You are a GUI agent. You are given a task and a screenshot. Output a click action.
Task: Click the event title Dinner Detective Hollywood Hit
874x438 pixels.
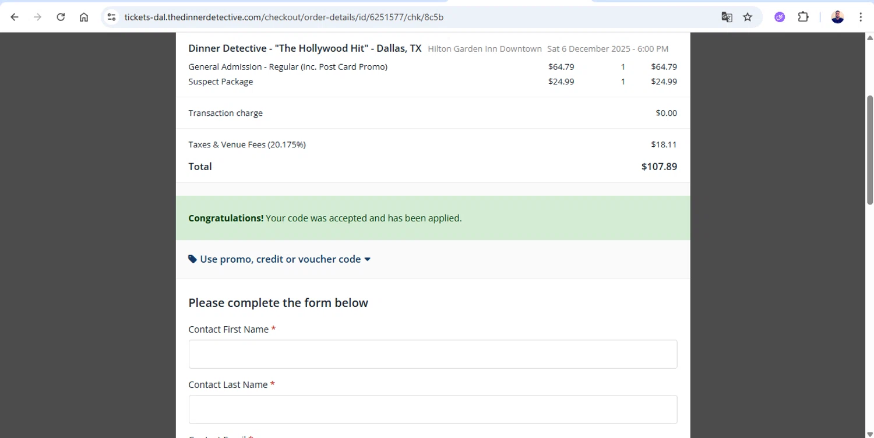click(305, 48)
